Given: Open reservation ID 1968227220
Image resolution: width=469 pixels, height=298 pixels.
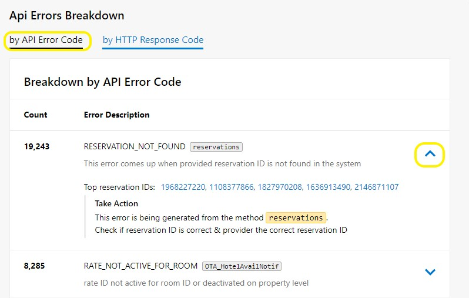Looking at the screenshot, I should click(x=183, y=187).
